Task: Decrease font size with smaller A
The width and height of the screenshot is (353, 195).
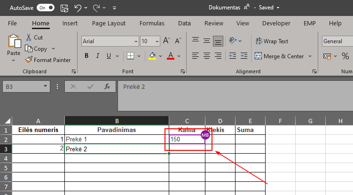Action: [x=178, y=41]
